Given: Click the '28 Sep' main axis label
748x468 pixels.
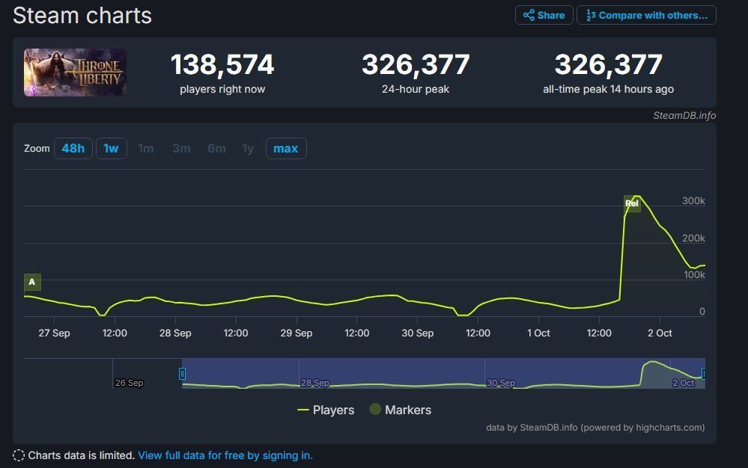Looking at the screenshot, I should click(x=175, y=333).
